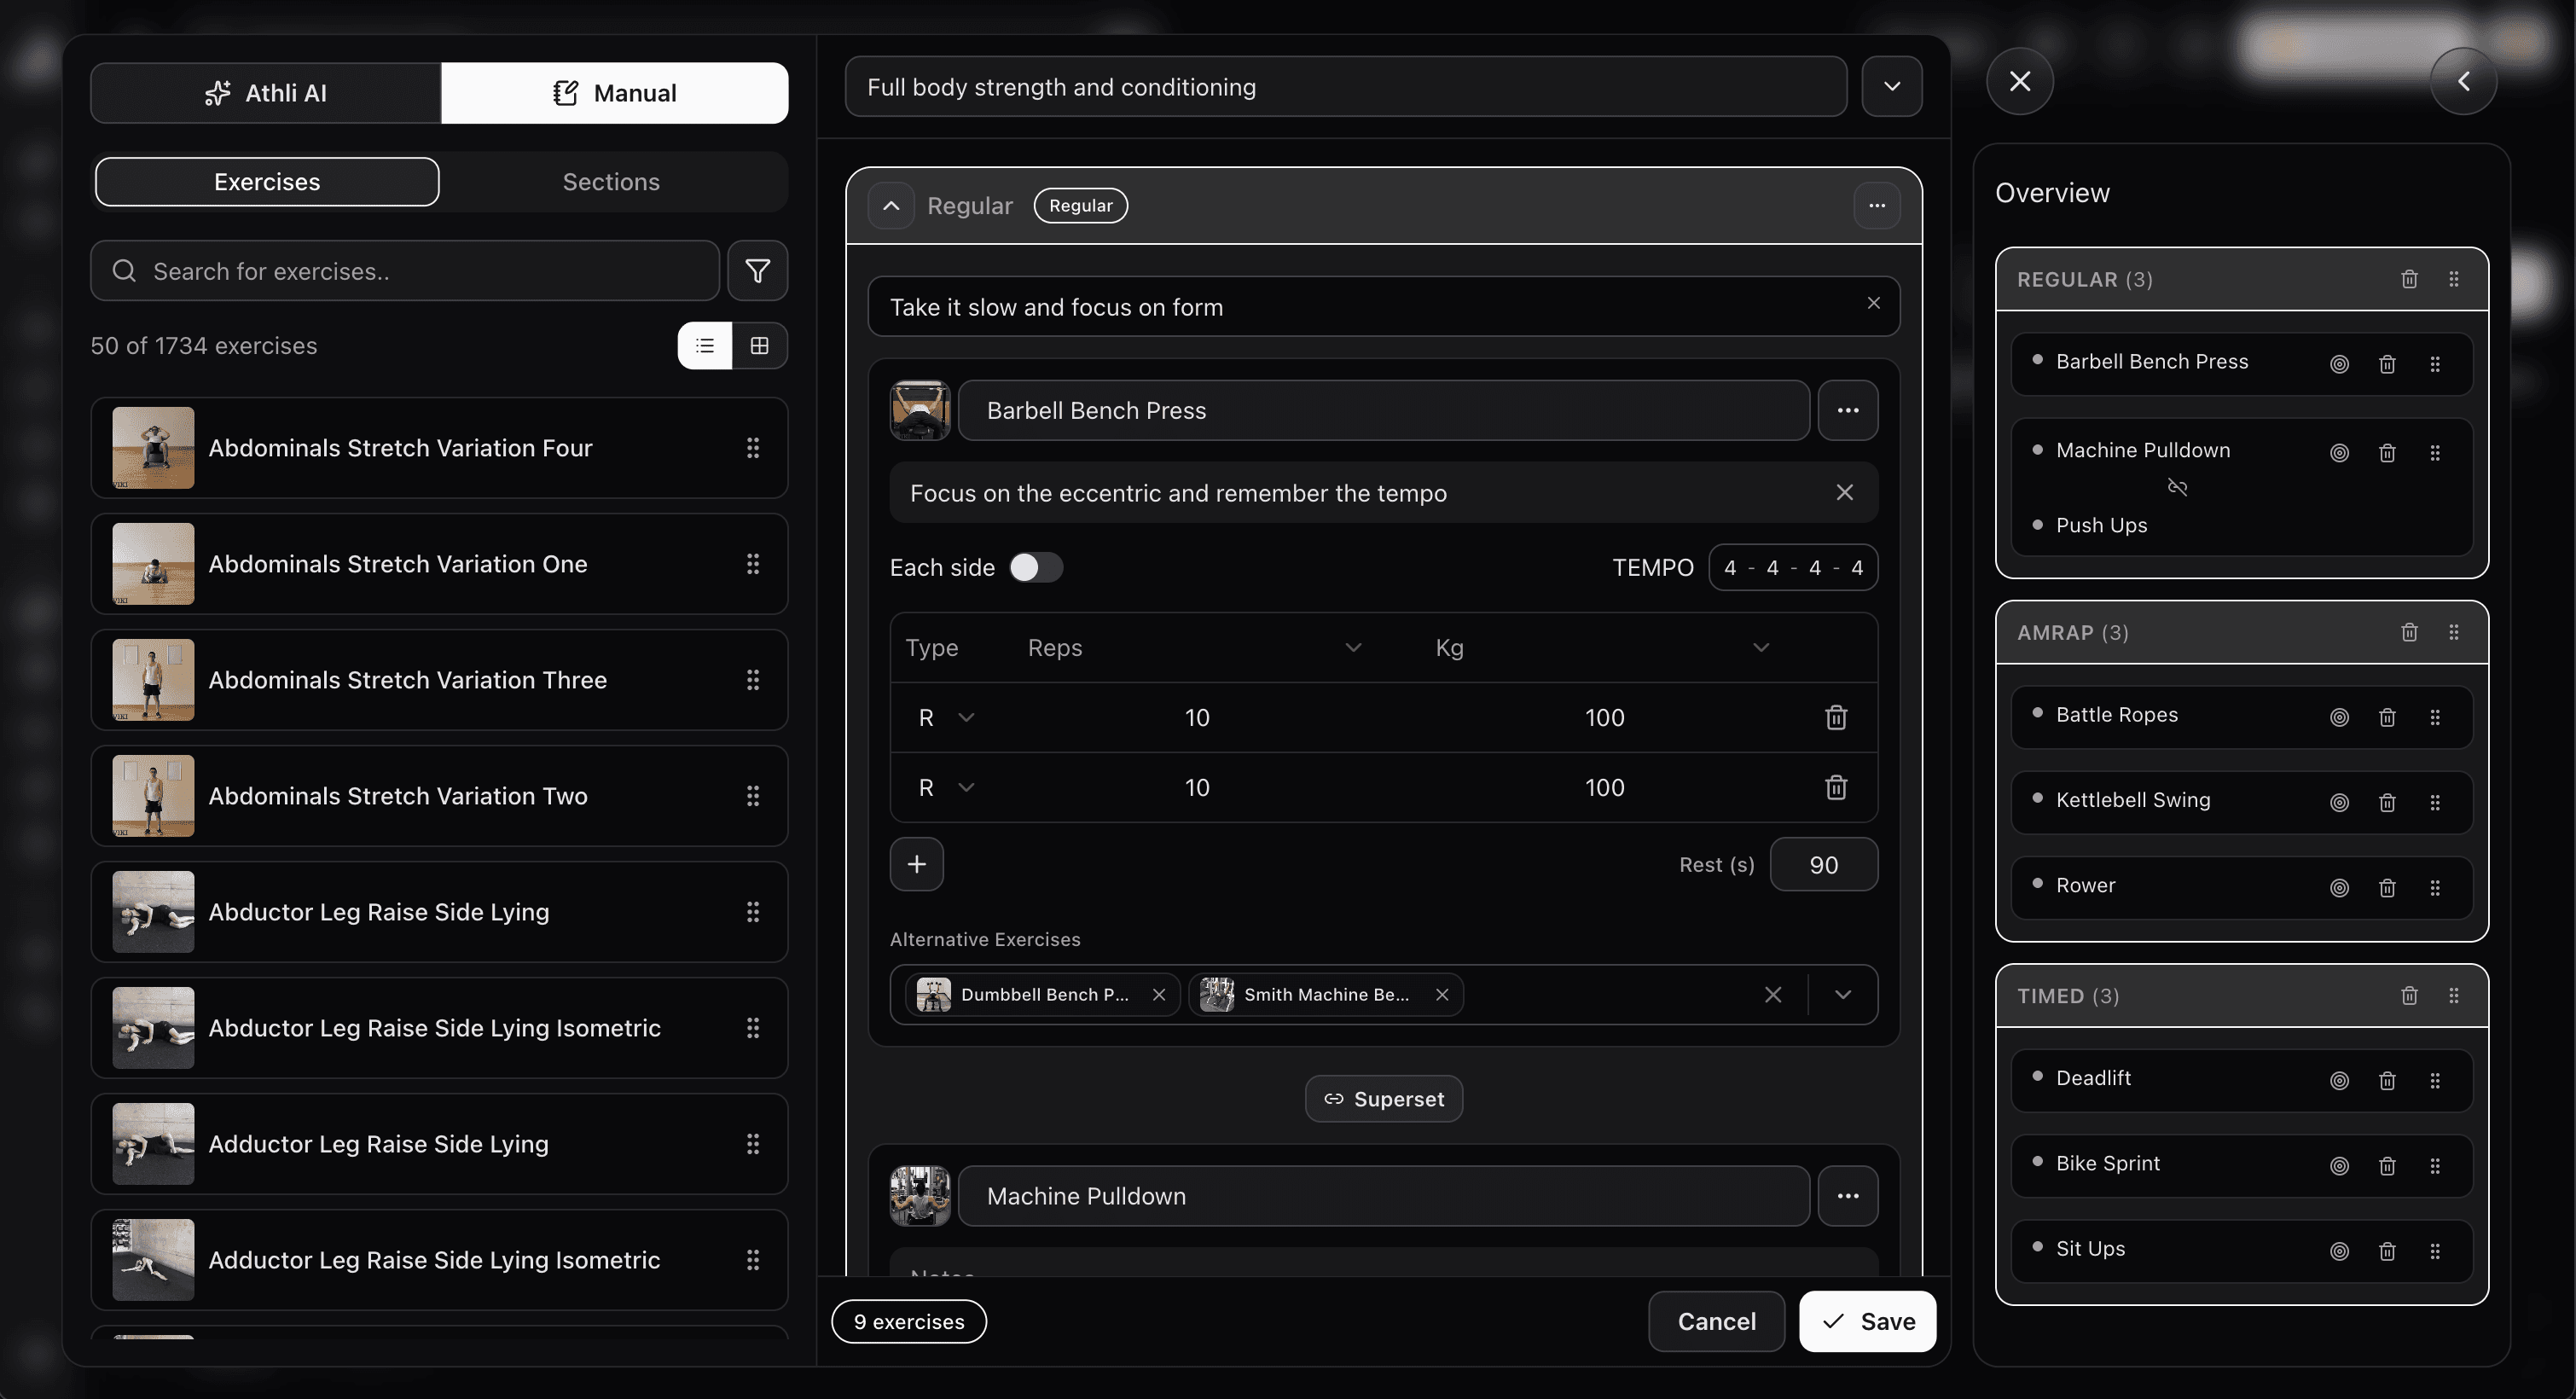Click the unlink icon under Machine Pulldown overview

2179,487
